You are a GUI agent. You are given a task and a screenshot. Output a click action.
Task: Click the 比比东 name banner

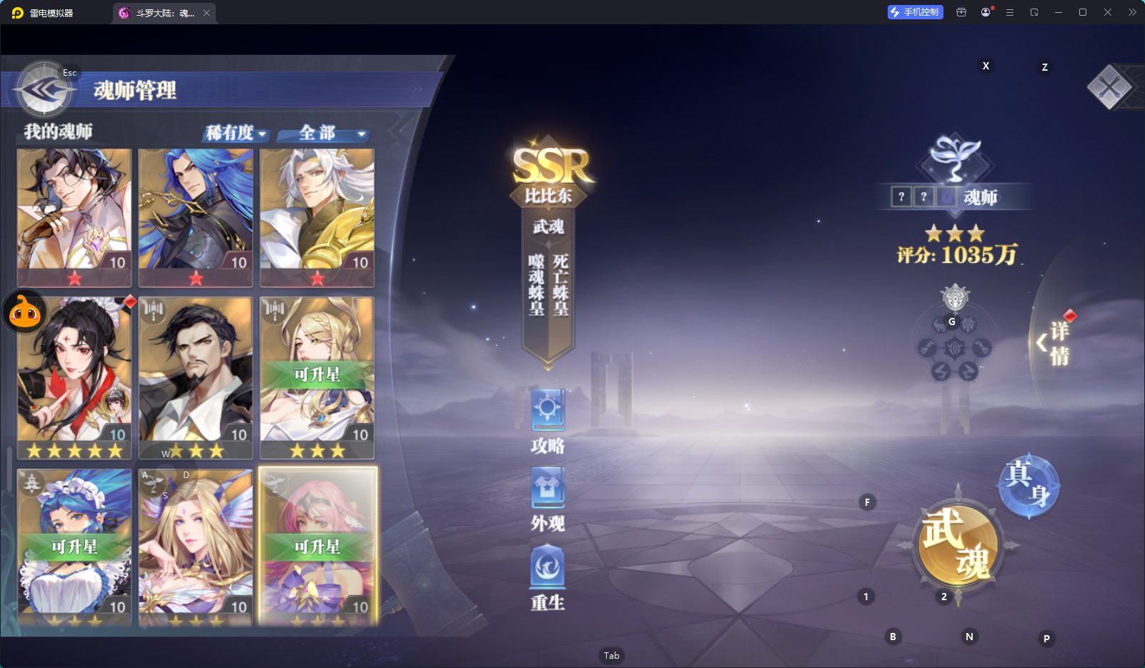[548, 196]
